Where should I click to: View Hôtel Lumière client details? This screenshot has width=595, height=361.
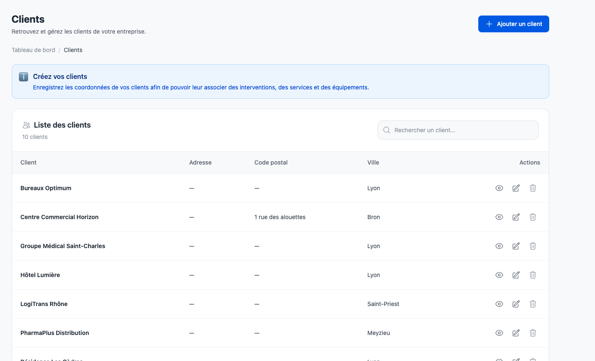tap(499, 275)
